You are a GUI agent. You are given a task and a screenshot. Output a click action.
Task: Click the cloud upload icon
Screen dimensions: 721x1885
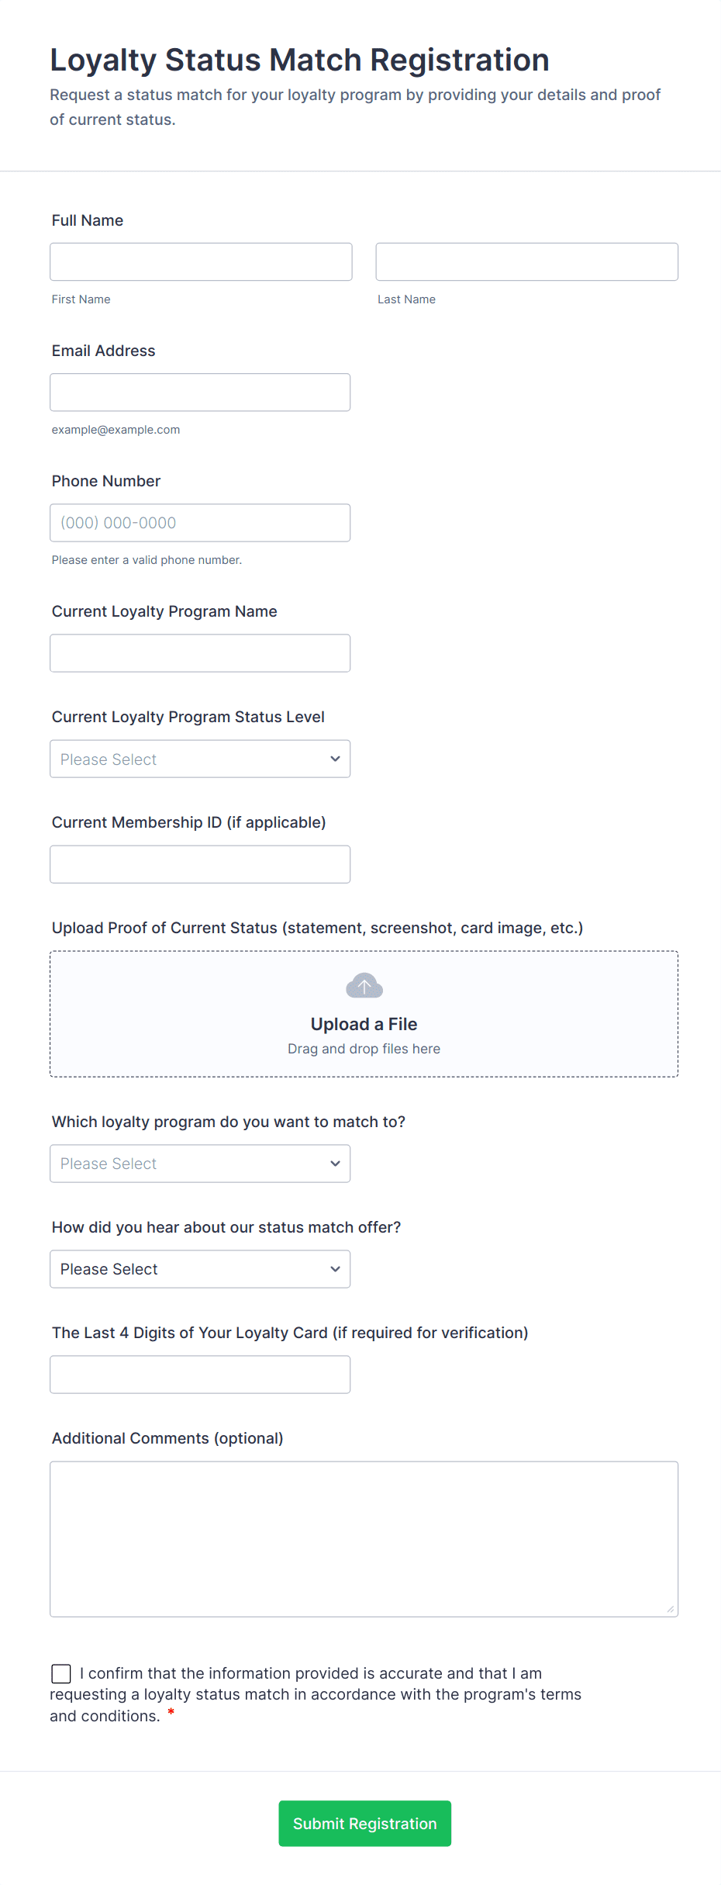coord(364,986)
